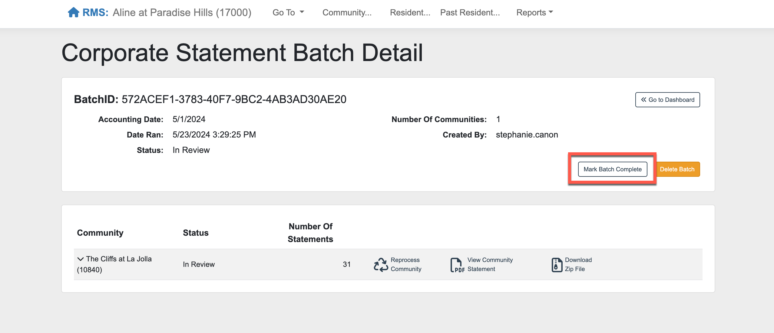Click the Number Of Statements column header
The image size is (774, 333).
coord(310,233)
